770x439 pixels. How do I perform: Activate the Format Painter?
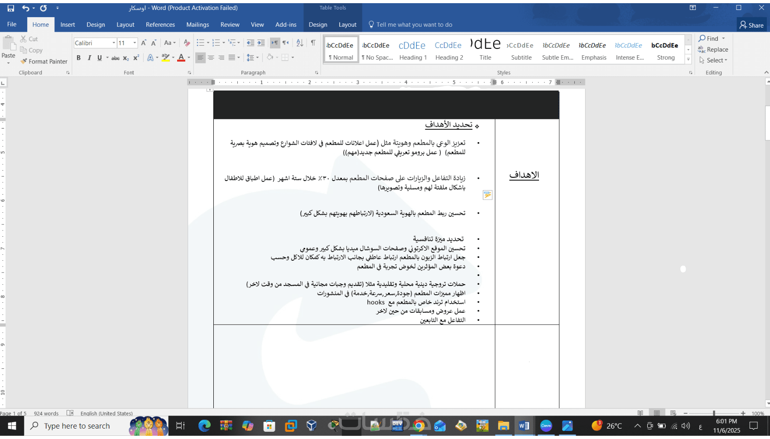44,62
